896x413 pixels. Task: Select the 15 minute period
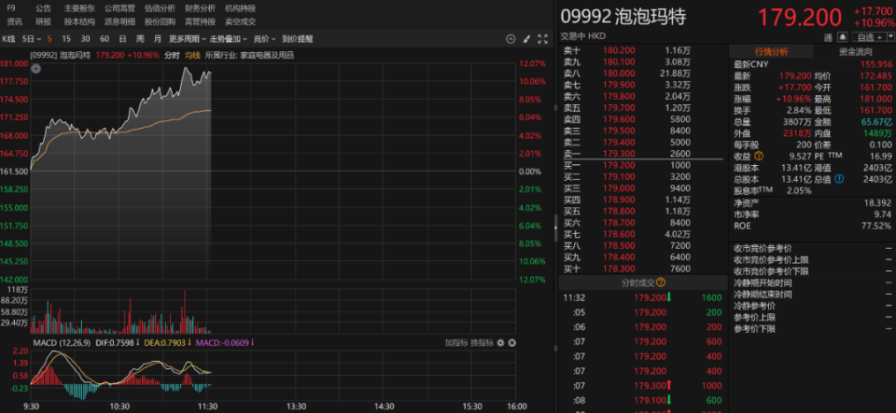click(x=66, y=39)
